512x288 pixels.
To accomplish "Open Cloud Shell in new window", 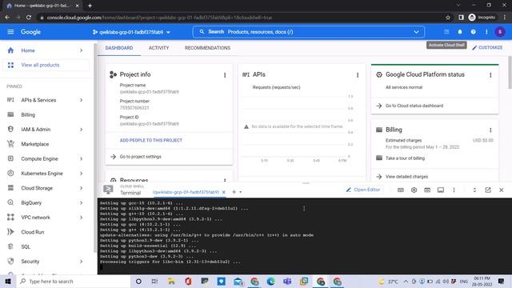I will (x=488, y=190).
